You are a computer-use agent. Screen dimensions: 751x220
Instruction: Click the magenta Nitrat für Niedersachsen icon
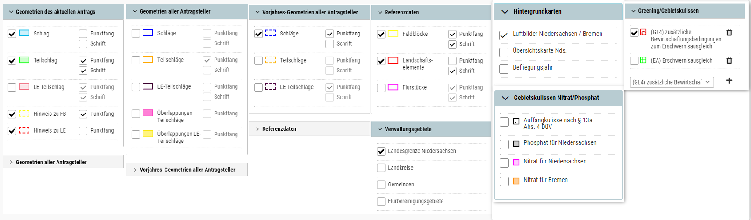(516, 163)
